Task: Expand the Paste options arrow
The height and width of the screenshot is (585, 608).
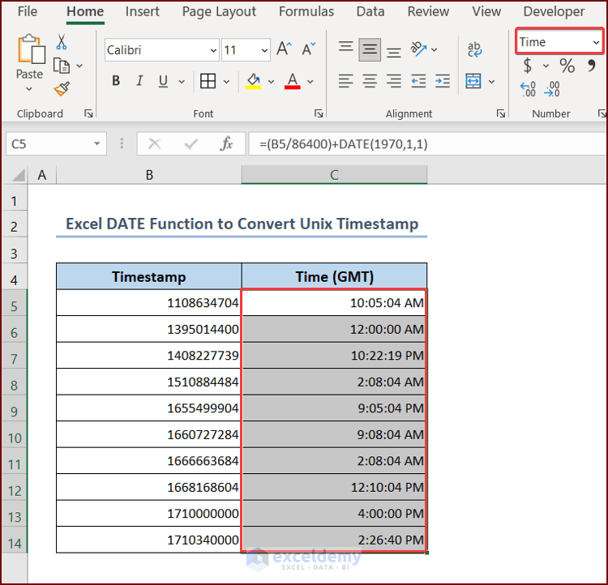Action: [29, 89]
